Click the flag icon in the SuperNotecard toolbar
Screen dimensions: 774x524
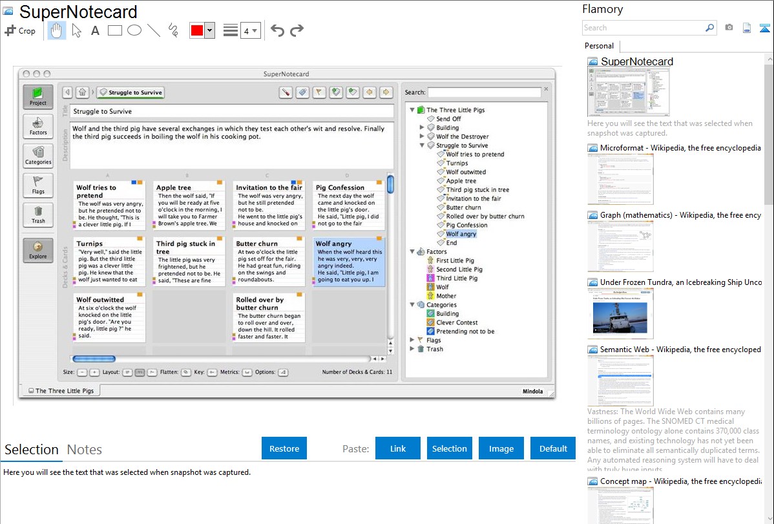click(319, 92)
